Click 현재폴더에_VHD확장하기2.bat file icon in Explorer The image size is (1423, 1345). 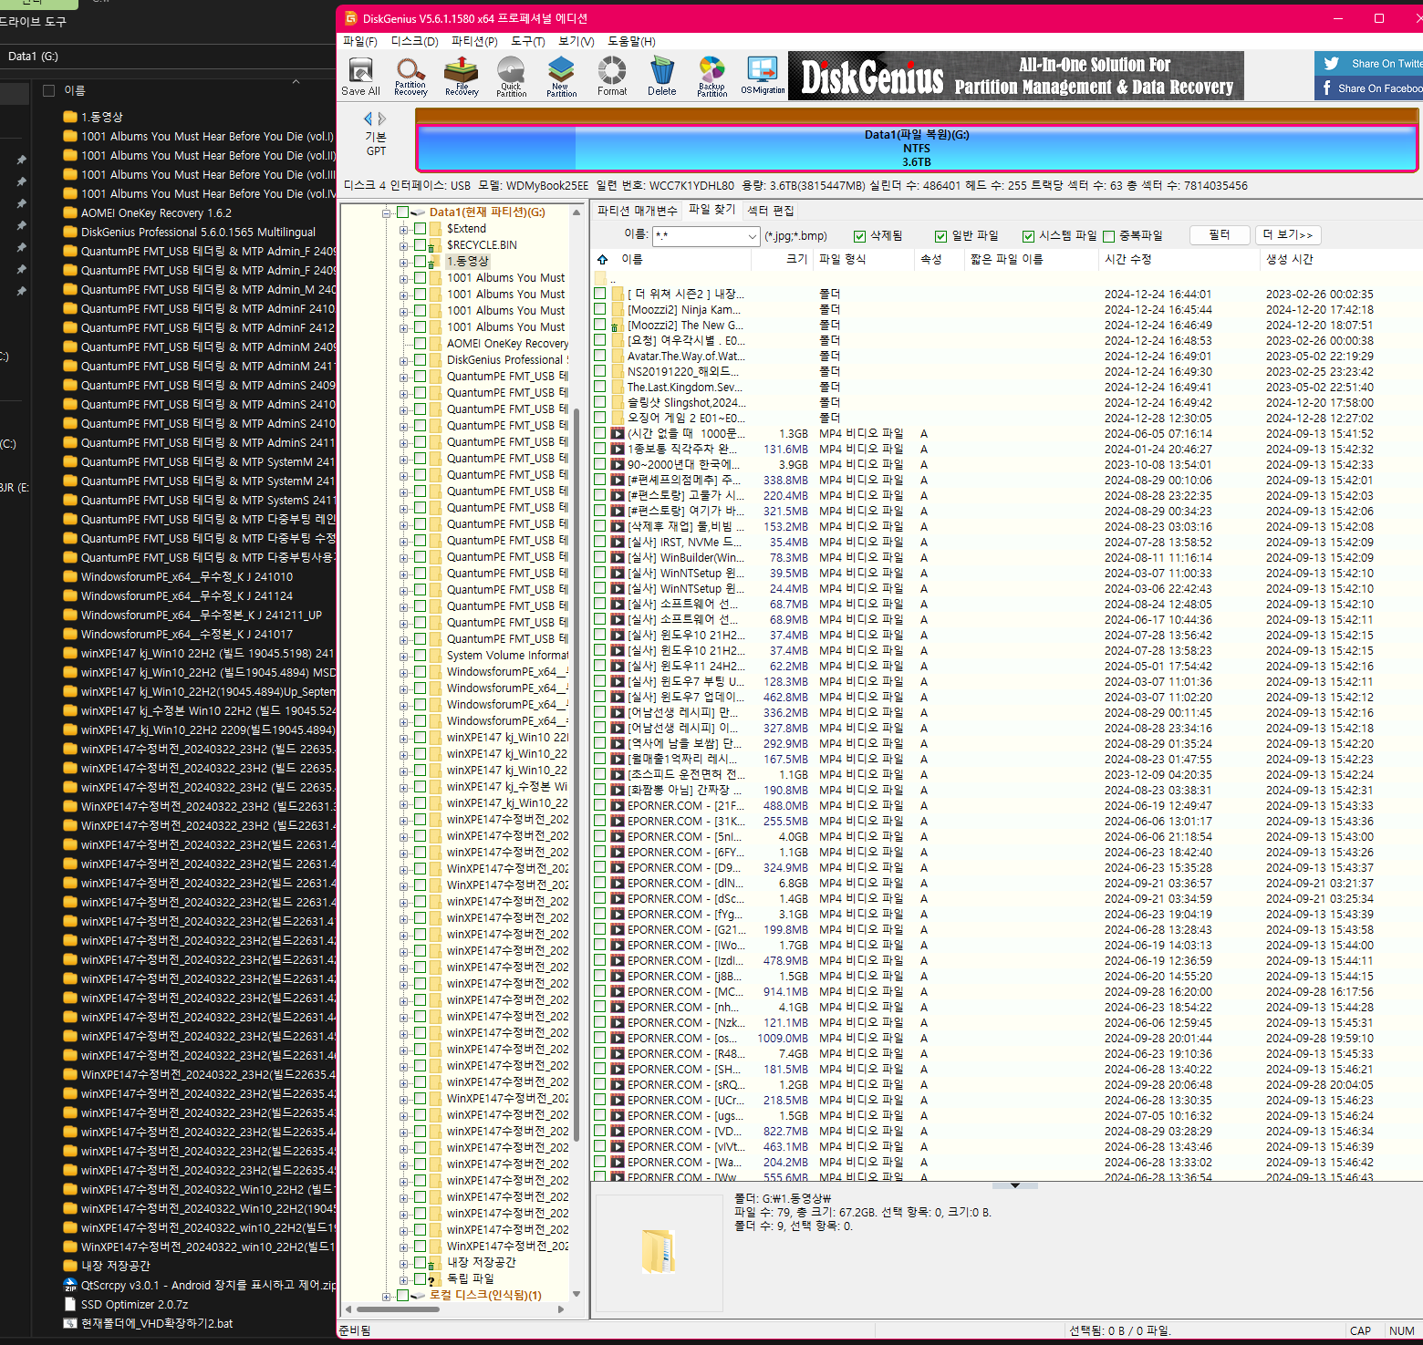click(70, 1323)
